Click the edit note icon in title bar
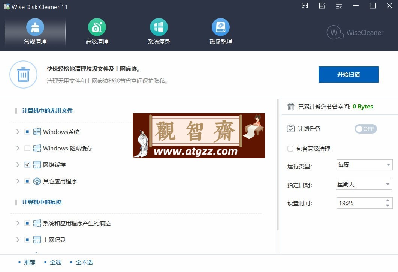 click(322, 6)
